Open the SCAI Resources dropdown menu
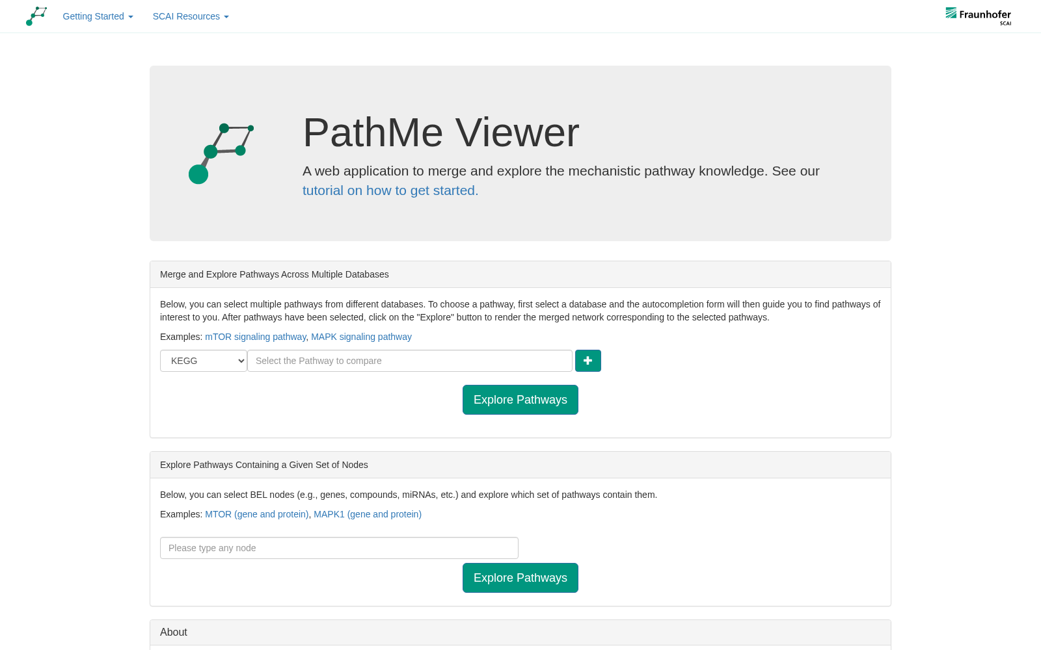This screenshot has height=650, width=1041. [191, 16]
